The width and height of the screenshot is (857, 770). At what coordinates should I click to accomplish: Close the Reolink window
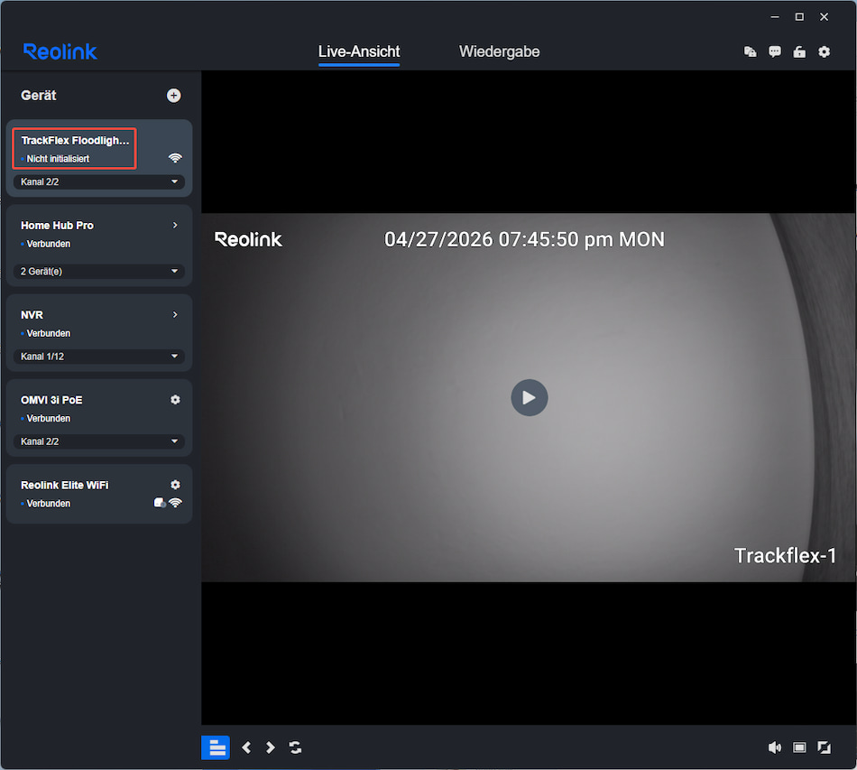(824, 17)
